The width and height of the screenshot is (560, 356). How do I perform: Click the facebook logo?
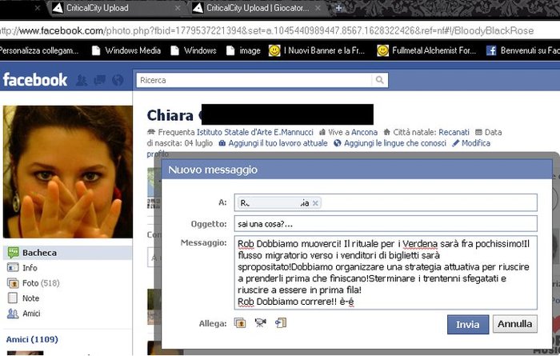(35, 80)
